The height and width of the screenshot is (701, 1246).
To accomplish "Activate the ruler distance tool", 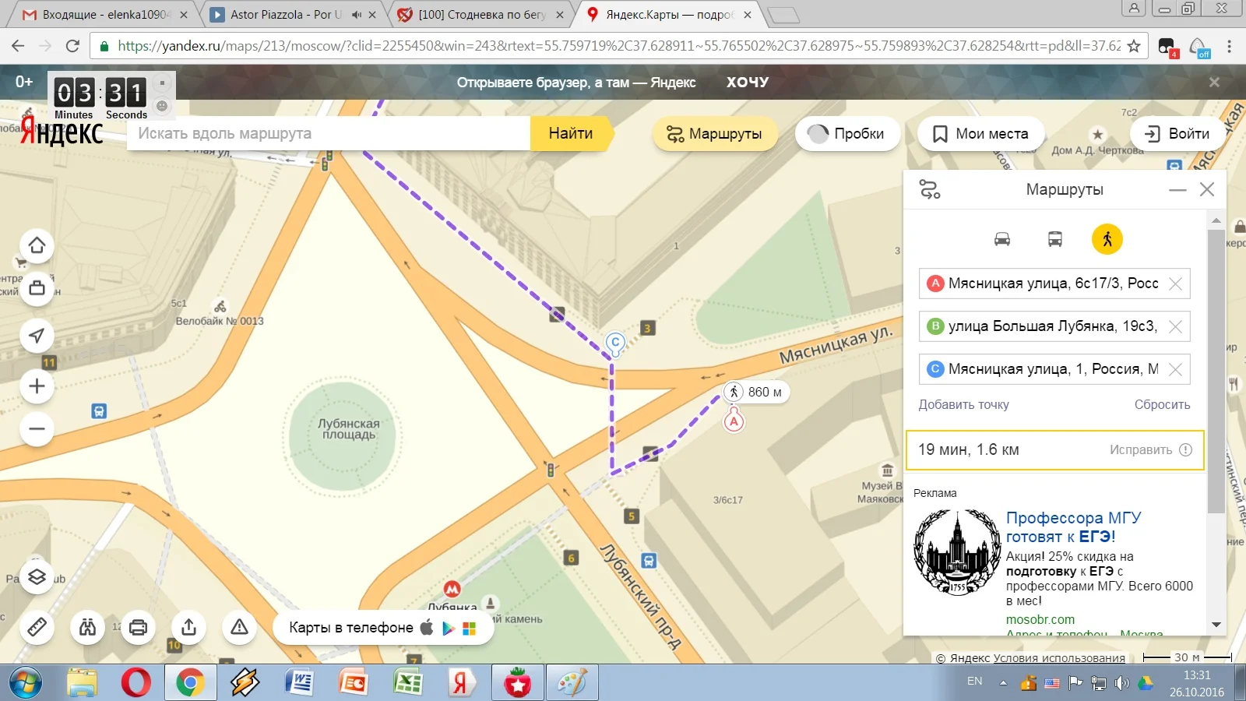I will click(x=37, y=627).
